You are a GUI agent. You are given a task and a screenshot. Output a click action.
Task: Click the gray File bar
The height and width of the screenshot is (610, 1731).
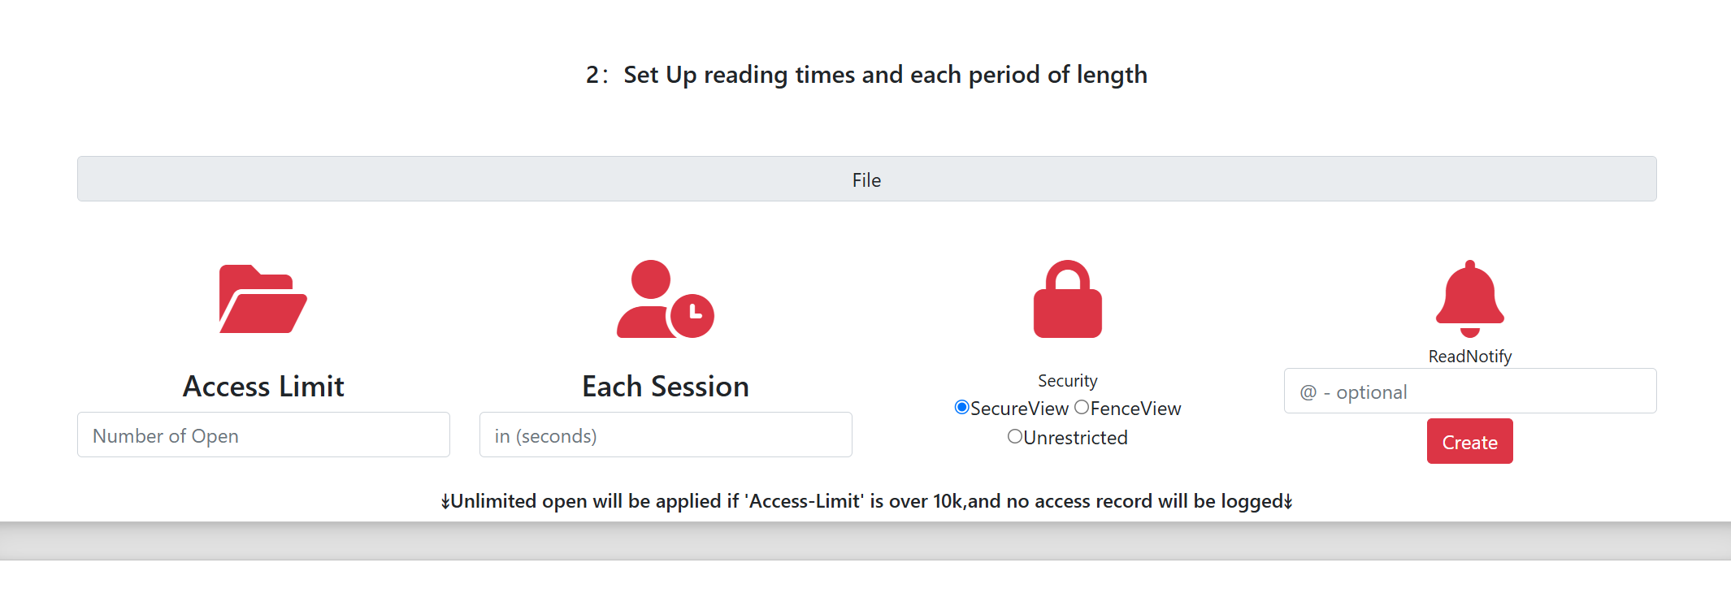(x=866, y=180)
